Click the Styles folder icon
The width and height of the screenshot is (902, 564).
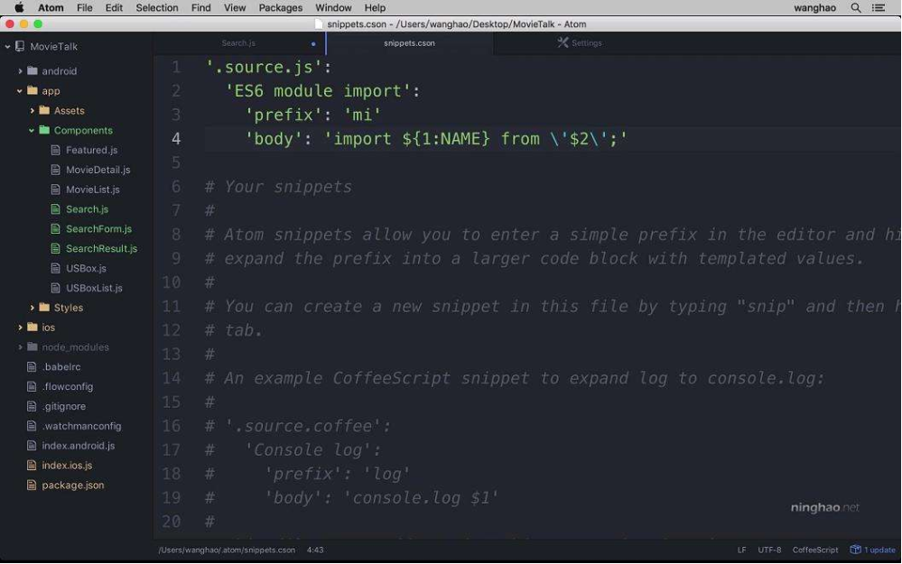pyautogui.click(x=44, y=307)
